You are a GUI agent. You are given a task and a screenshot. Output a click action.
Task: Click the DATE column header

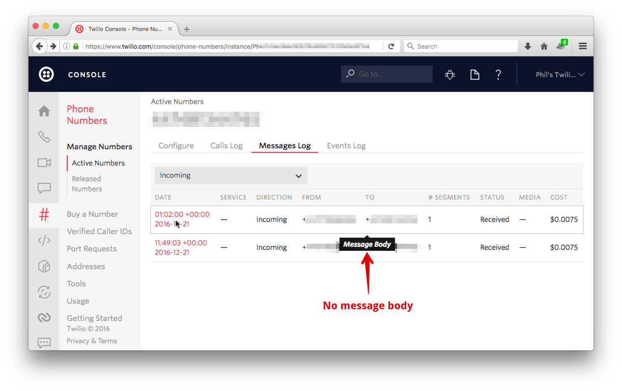coord(163,198)
